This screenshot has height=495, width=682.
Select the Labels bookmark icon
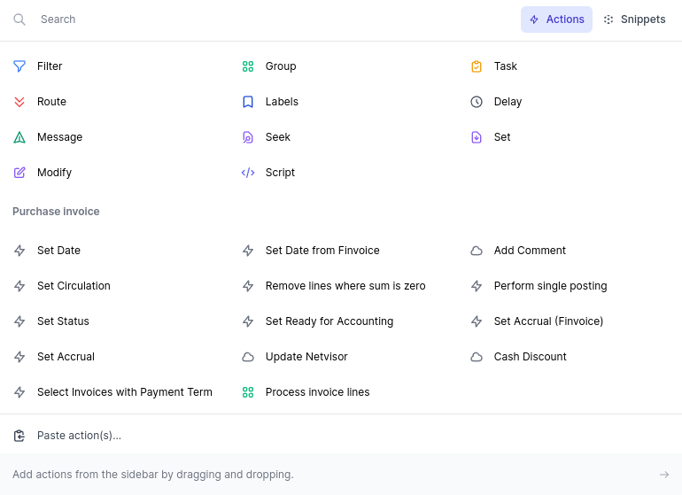pyautogui.click(x=248, y=102)
